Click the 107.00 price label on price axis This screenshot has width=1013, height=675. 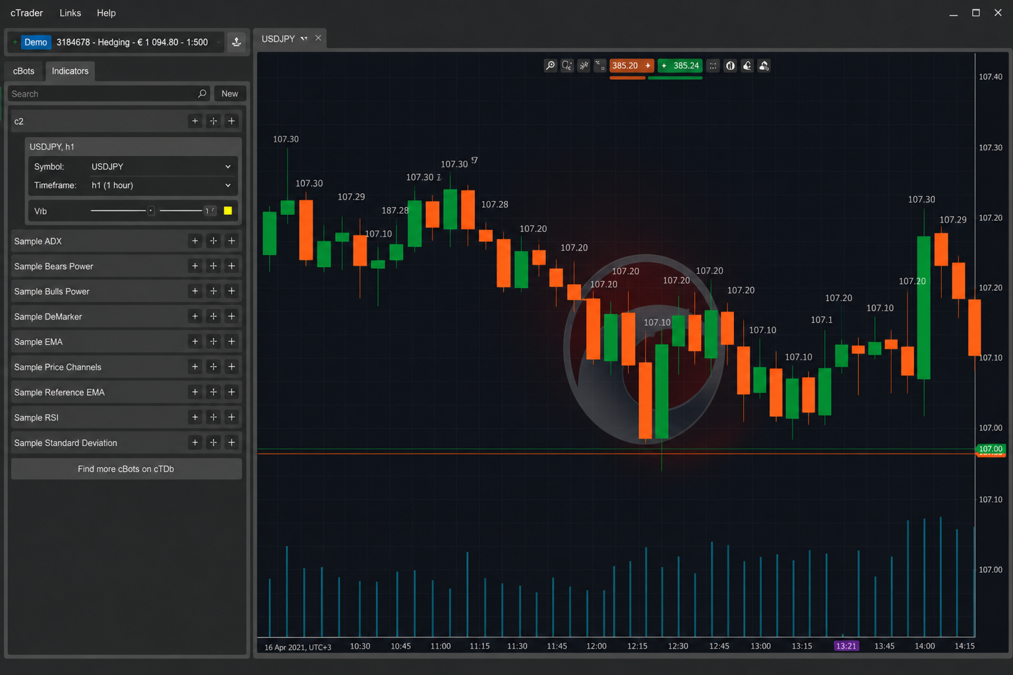(x=990, y=450)
